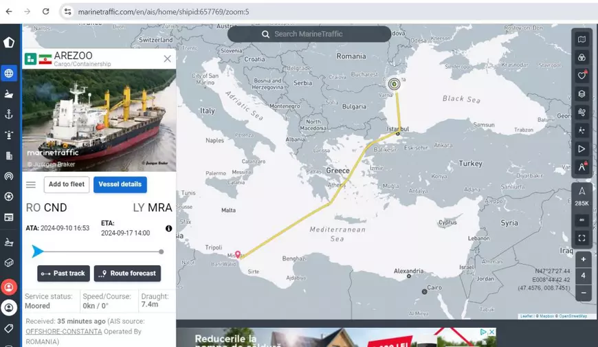Click the vessel position marker near Constanta
Viewport: 598px width, 347px height.
click(x=394, y=84)
